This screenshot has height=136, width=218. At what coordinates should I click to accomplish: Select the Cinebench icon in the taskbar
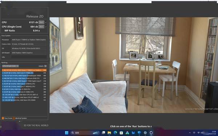coord(151,133)
